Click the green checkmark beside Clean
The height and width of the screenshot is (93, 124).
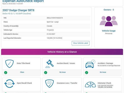click(x=6, y=73)
